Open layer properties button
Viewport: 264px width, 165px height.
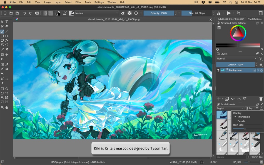click(x=245, y=99)
